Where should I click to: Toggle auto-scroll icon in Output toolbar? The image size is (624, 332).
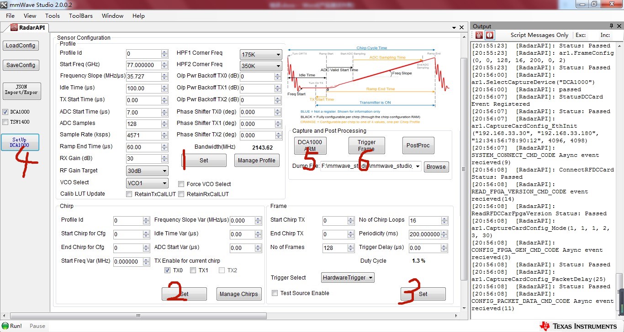pyautogui.click(x=490, y=35)
